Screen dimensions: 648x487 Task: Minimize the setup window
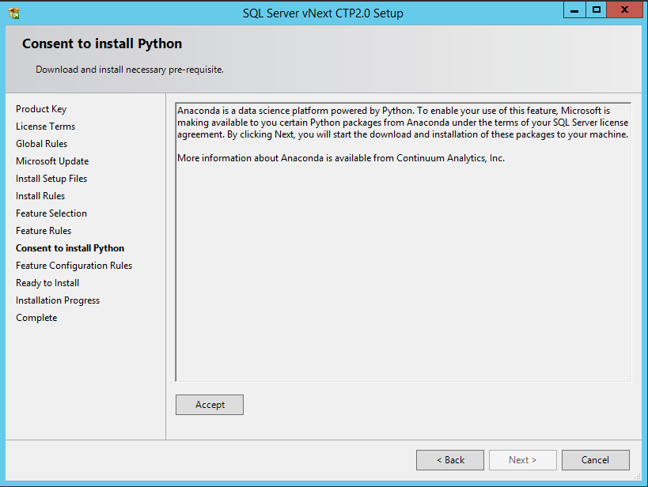(574, 10)
